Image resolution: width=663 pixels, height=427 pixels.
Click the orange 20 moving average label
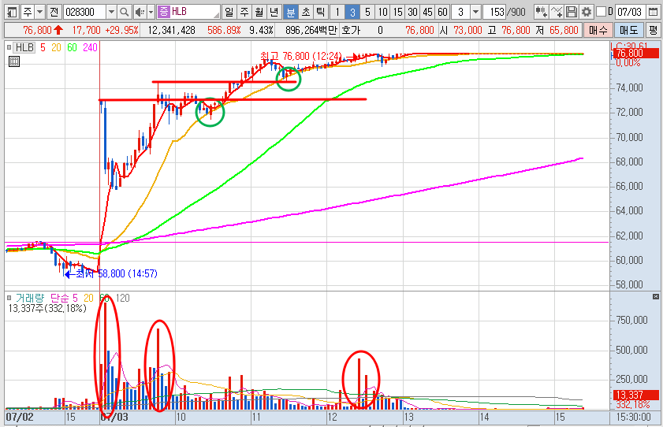pos(56,48)
